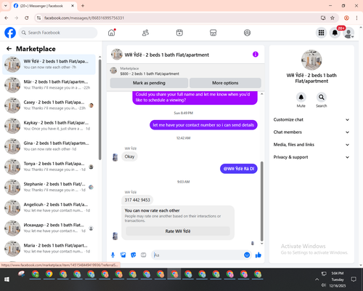Open the Friends icon in top navigation
Viewport: 363px width, 291px height.
point(145,33)
